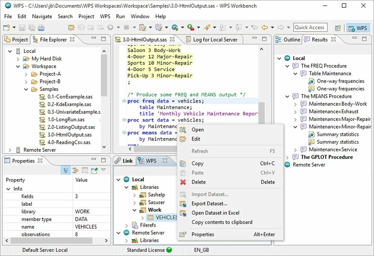This screenshot has height=256, width=374.
Task: Click into the Quick Access field
Action: tap(310, 27)
